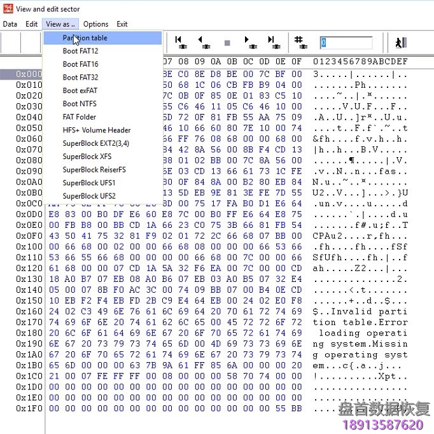This screenshot has width=434, height=434.
Task: Click the sector number input field
Action: [344, 43]
